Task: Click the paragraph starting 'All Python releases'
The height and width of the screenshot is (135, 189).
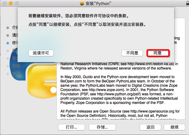Action: pos(120,114)
